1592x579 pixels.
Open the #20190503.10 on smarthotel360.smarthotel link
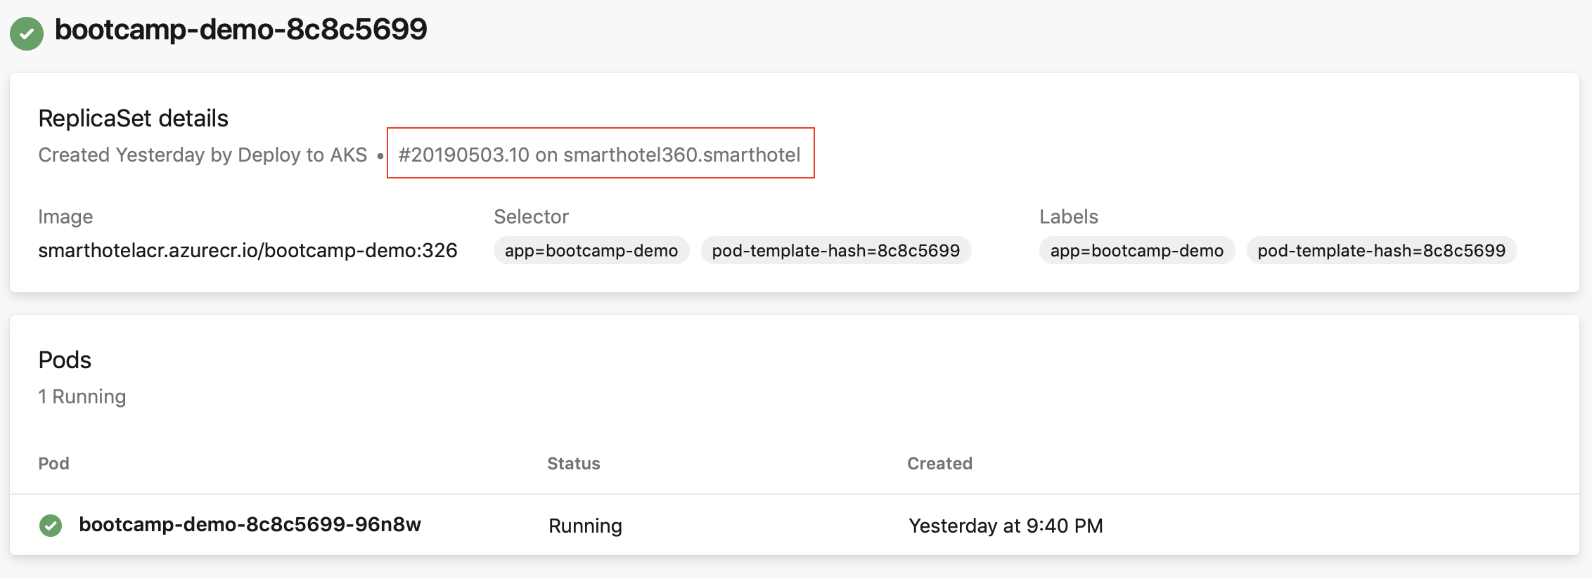tap(599, 155)
